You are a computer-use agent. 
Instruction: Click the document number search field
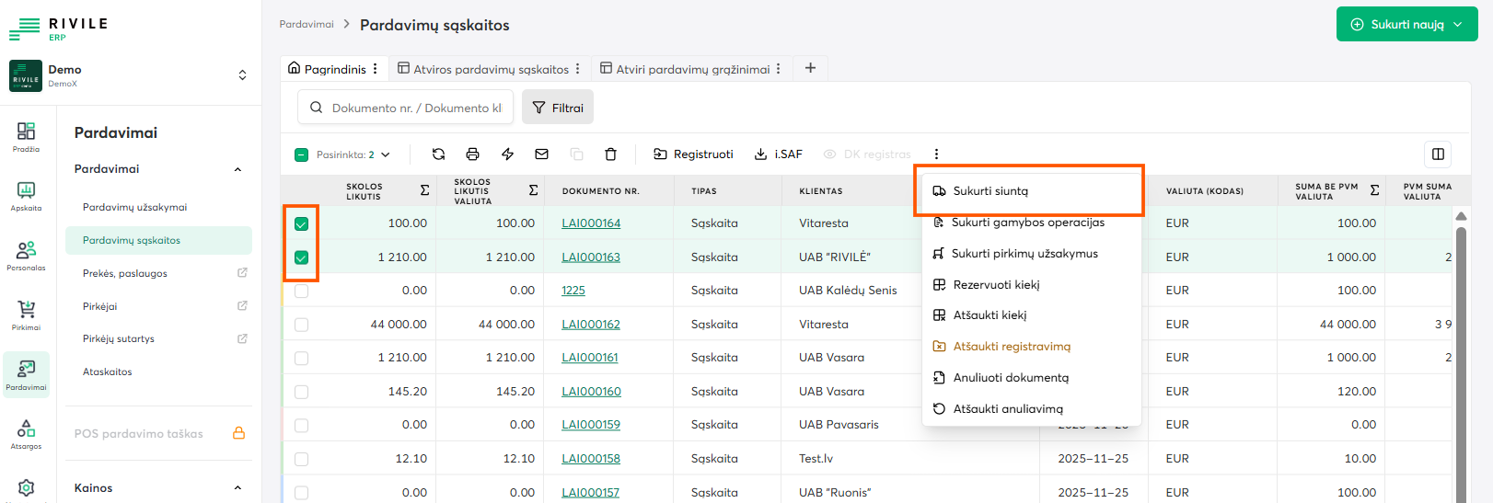point(416,108)
